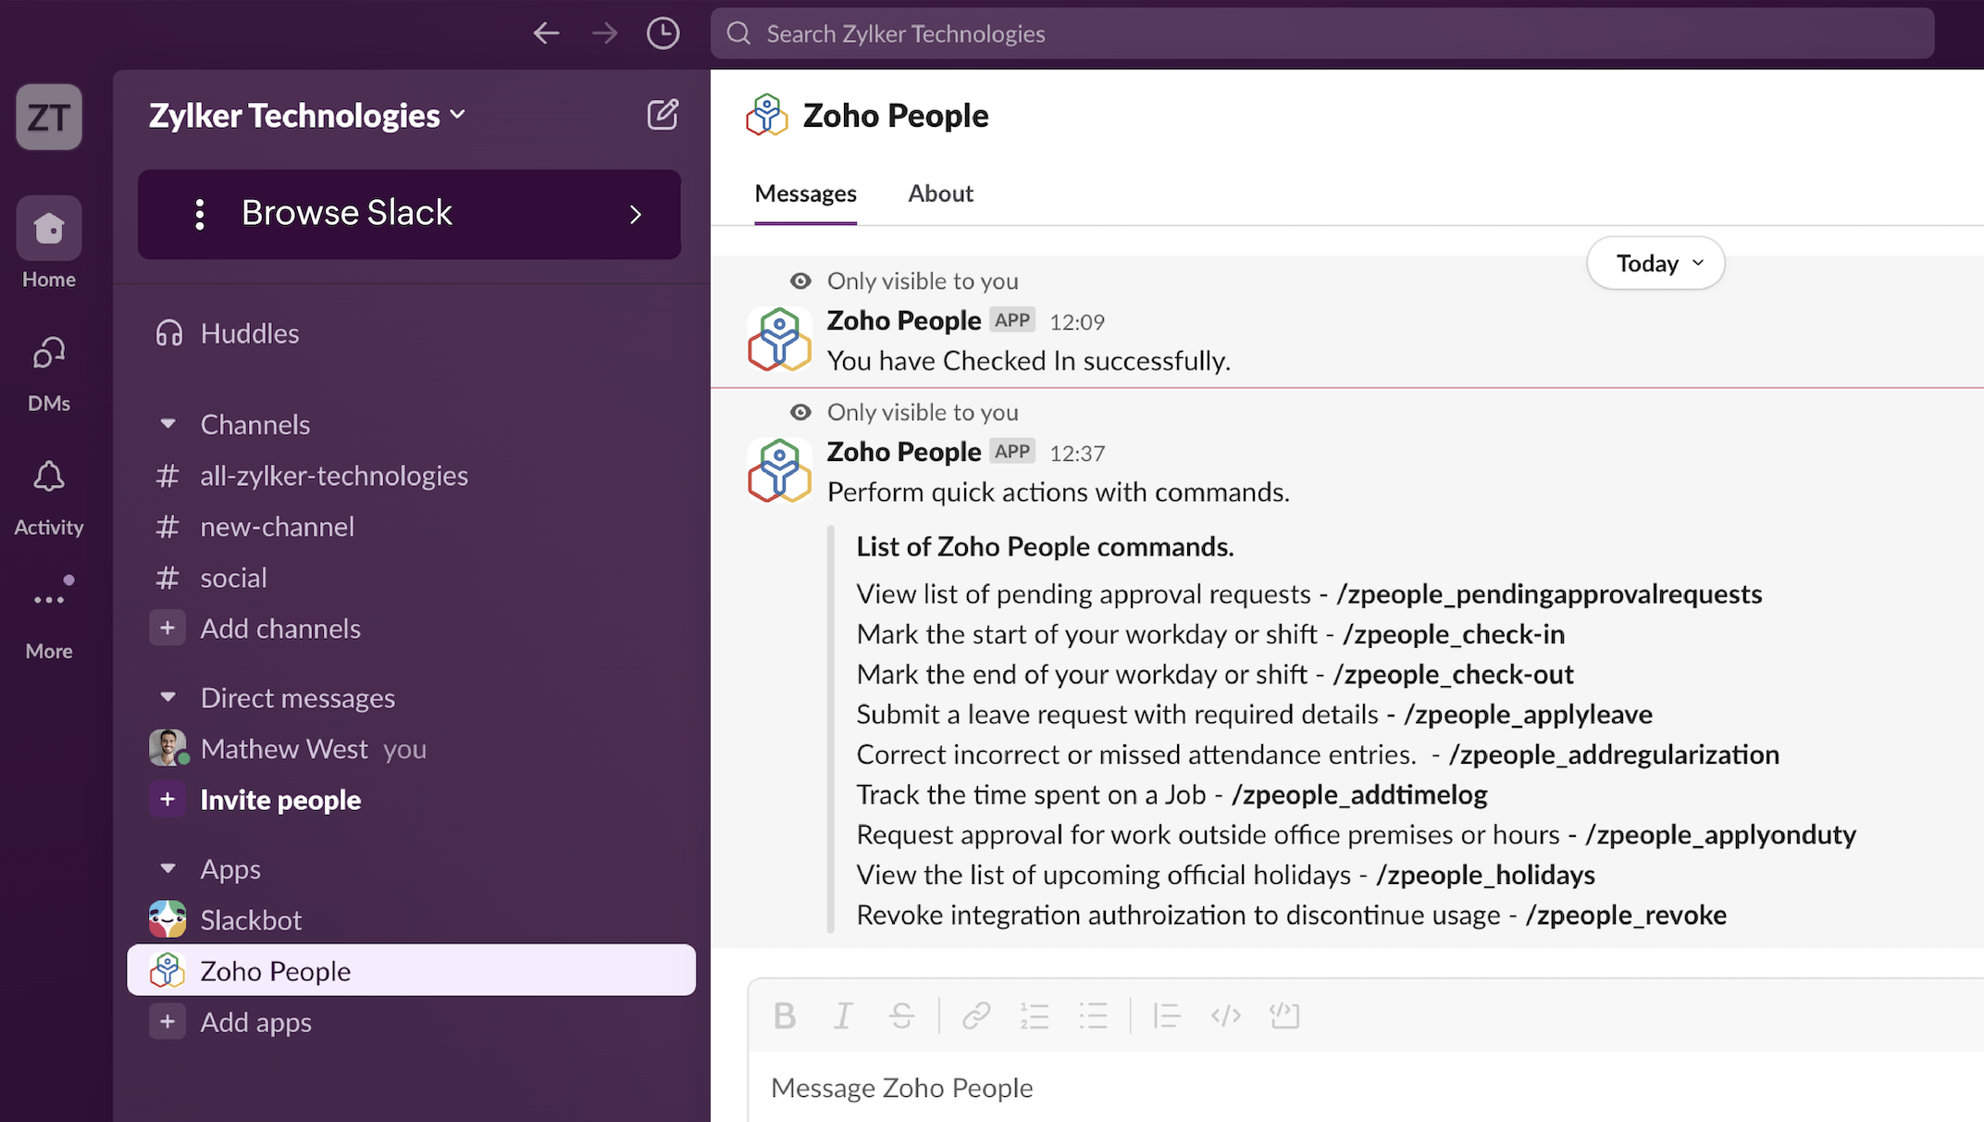Open the all-zylker-technologies channel
Viewport: 1984px width, 1122px height.
pos(333,476)
